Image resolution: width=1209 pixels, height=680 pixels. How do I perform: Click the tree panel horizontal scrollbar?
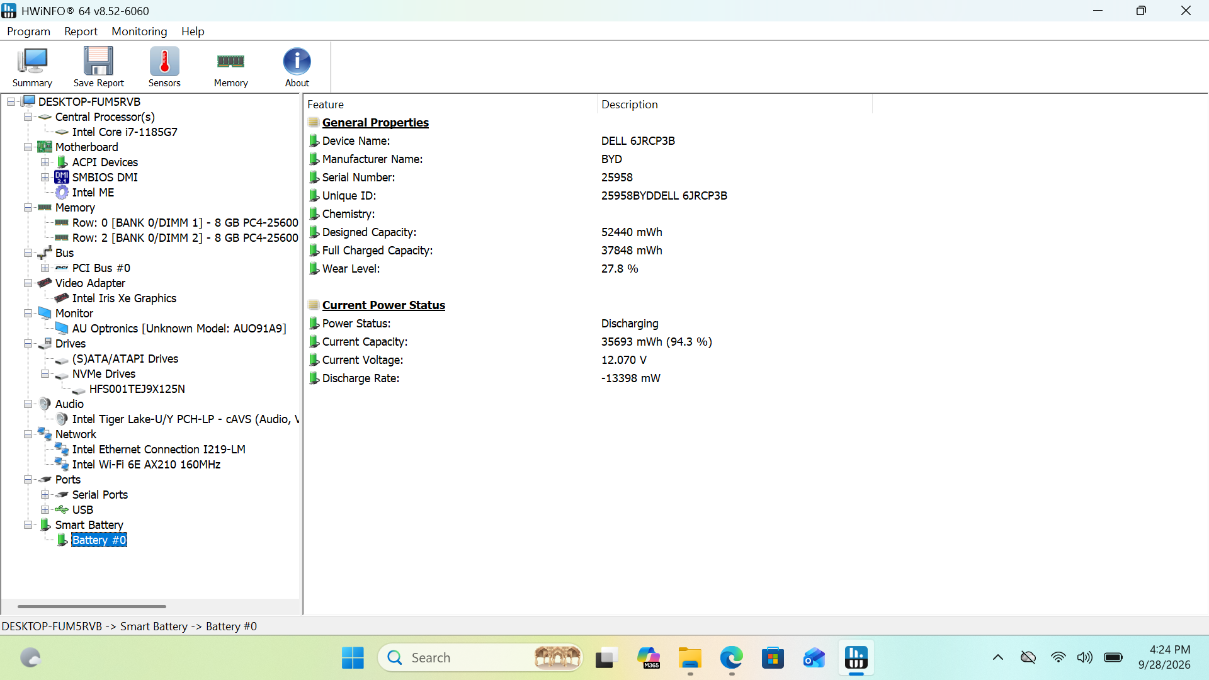92,606
